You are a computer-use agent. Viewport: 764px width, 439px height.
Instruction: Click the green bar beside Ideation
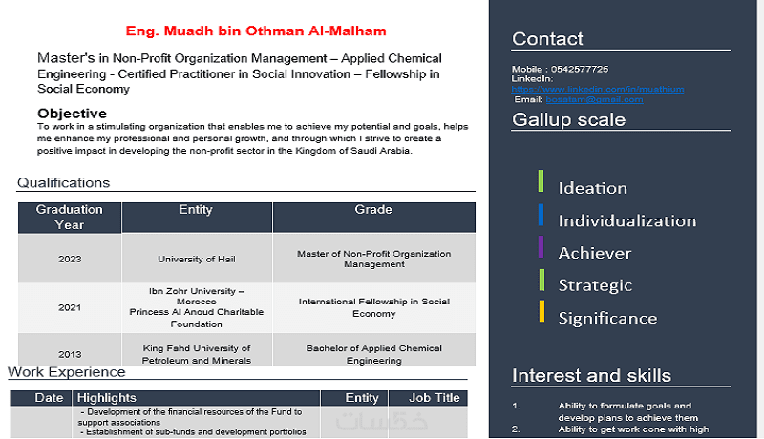click(541, 181)
